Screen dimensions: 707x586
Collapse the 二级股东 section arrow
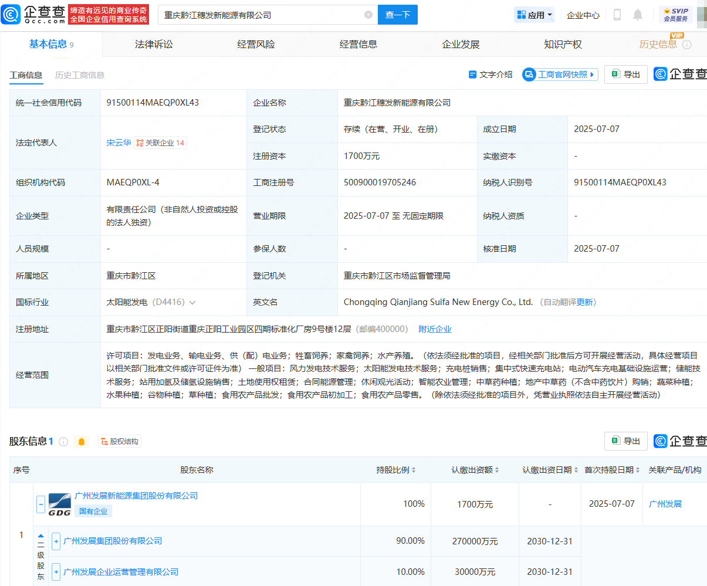(41, 536)
